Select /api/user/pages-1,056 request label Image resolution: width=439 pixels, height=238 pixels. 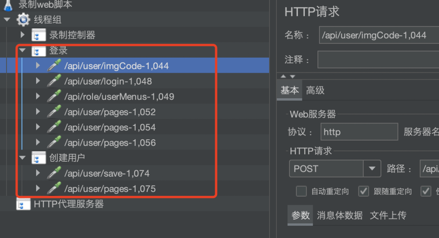coord(110,143)
